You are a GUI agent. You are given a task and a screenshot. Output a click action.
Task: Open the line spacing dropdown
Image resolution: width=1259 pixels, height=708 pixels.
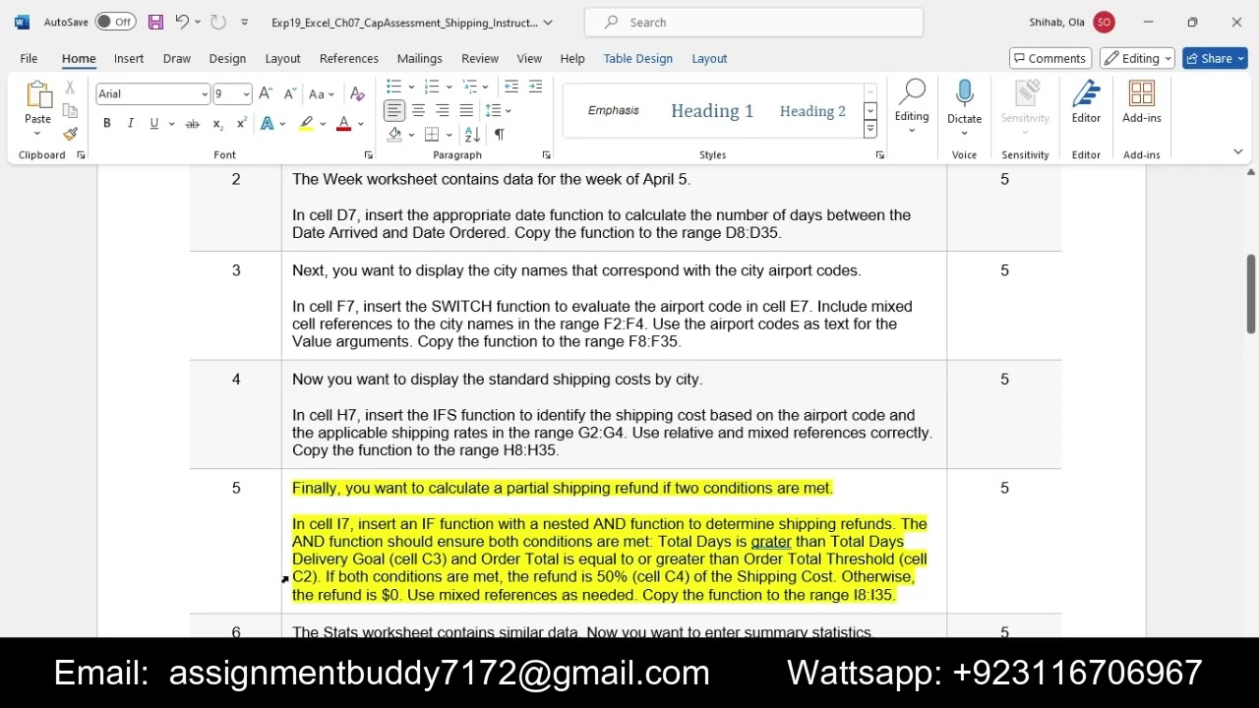498,110
